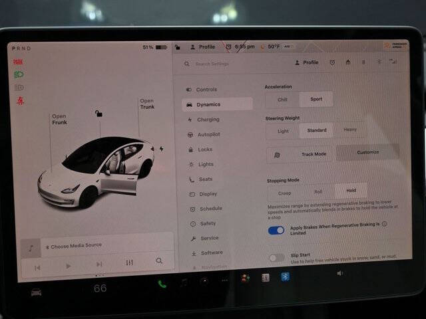Enable the Slip Start switch

click(x=277, y=258)
